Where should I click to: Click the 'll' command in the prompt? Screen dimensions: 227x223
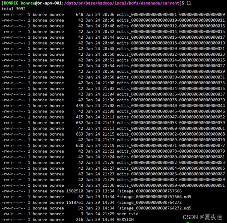189,3
